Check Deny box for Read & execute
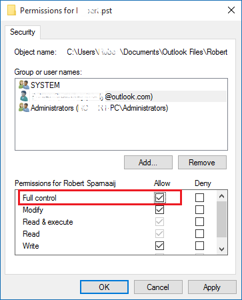This screenshot has width=242, height=300. (x=199, y=221)
